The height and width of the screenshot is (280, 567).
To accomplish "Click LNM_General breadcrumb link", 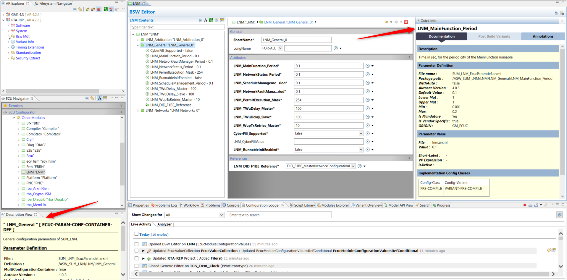I will point(288,22).
